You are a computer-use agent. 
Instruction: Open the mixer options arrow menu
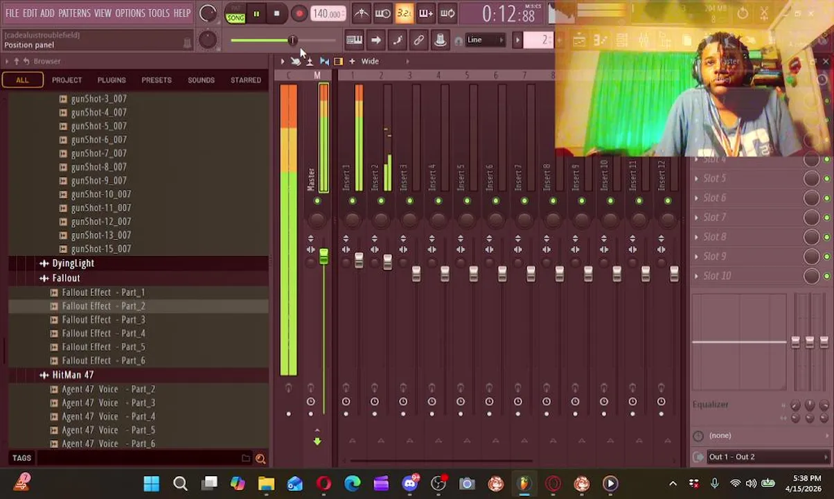(282, 62)
